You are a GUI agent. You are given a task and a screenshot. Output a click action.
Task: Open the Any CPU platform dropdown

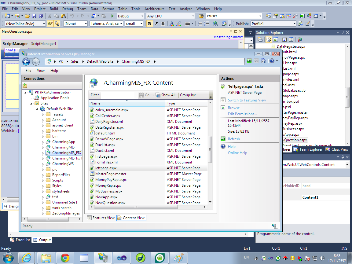pyautogui.click(x=193, y=16)
